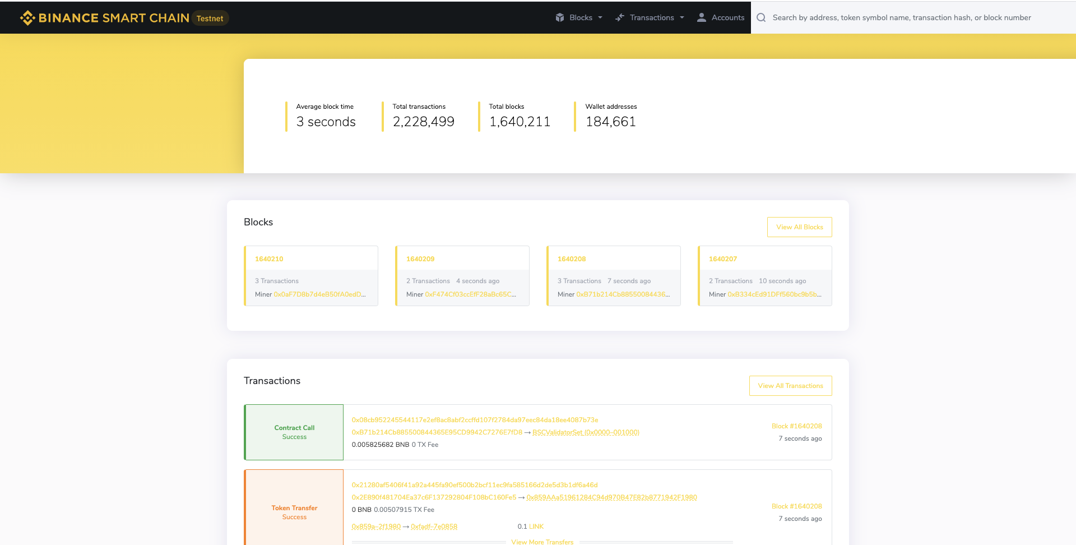Open sender address 0x2E890f481704Ea37c6F
Viewport: 1076px width, 545px height.
(434, 497)
